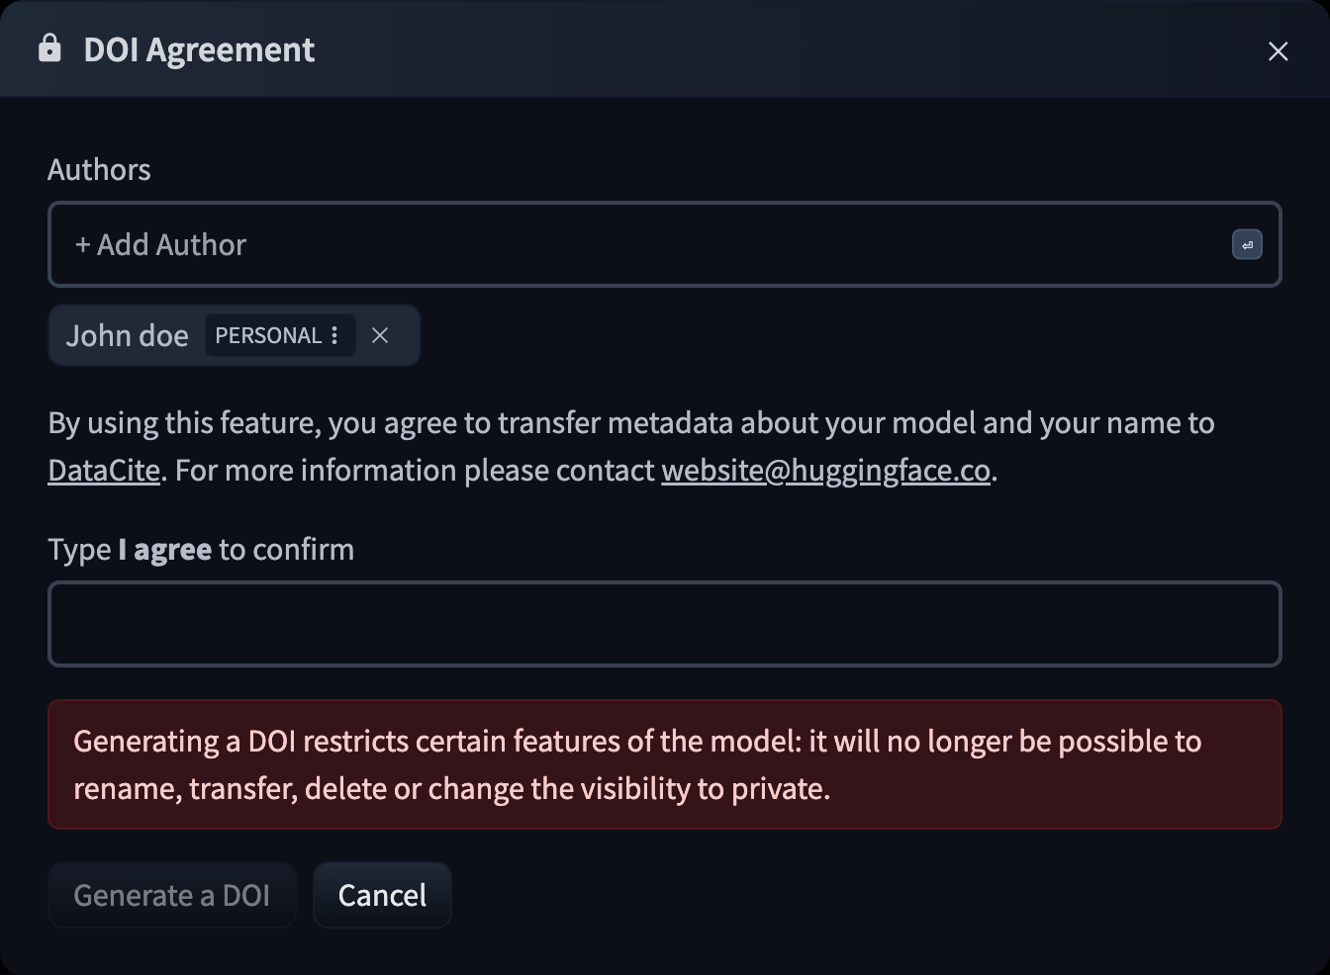This screenshot has width=1330, height=975.
Task: Click the lock icon in the dialog header
Action: coord(49,48)
